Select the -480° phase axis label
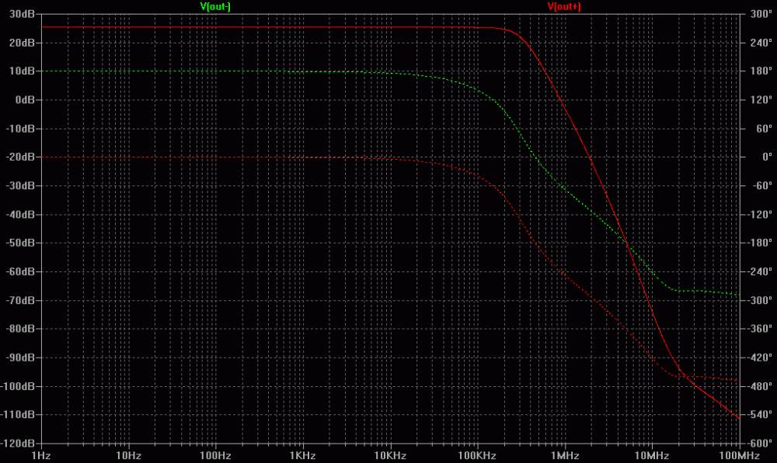 759,386
